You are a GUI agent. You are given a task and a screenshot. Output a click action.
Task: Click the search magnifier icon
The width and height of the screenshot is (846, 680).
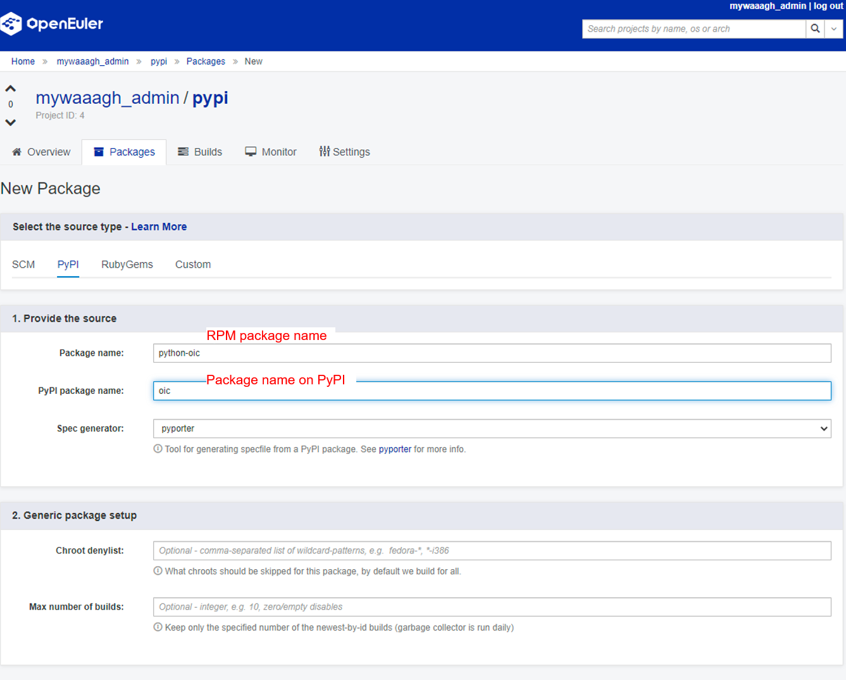(x=815, y=28)
